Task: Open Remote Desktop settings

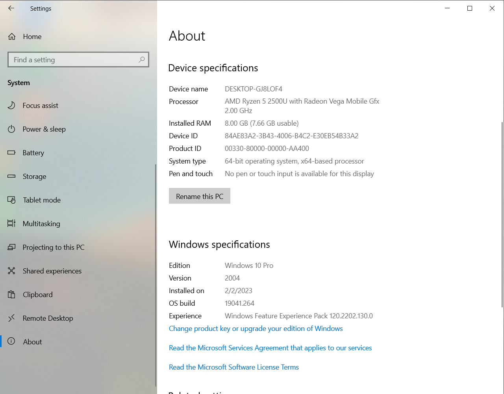Action: click(x=48, y=318)
